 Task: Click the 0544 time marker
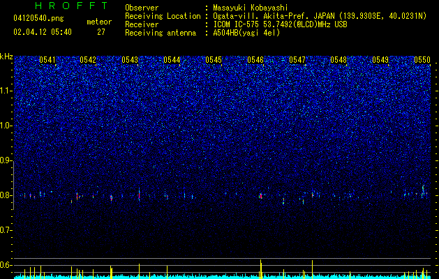172,60
